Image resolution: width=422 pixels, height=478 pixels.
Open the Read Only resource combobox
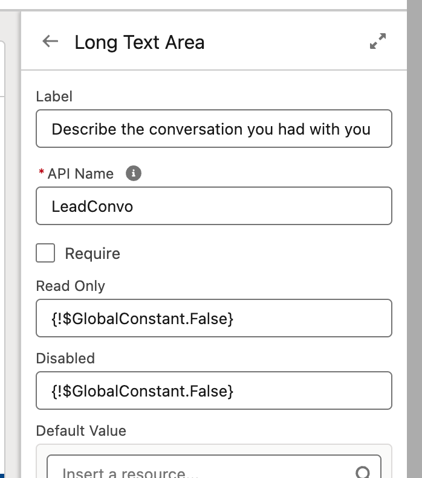click(x=214, y=318)
